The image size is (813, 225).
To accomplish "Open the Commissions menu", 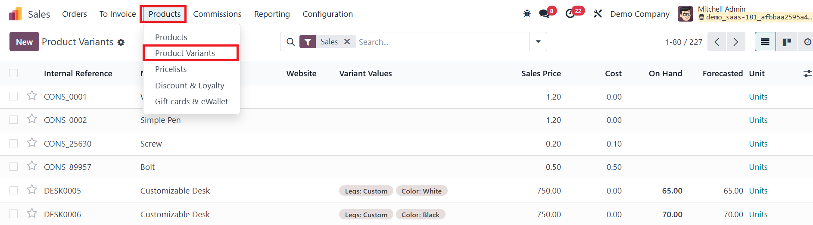I will point(217,14).
